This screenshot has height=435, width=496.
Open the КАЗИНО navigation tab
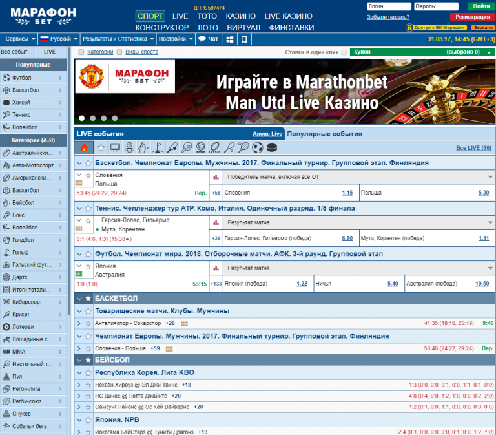tap(241, 16)
